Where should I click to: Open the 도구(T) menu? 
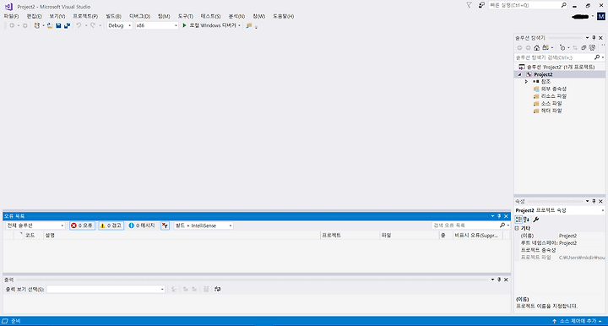pyautogui.click(x=185, y=16)
